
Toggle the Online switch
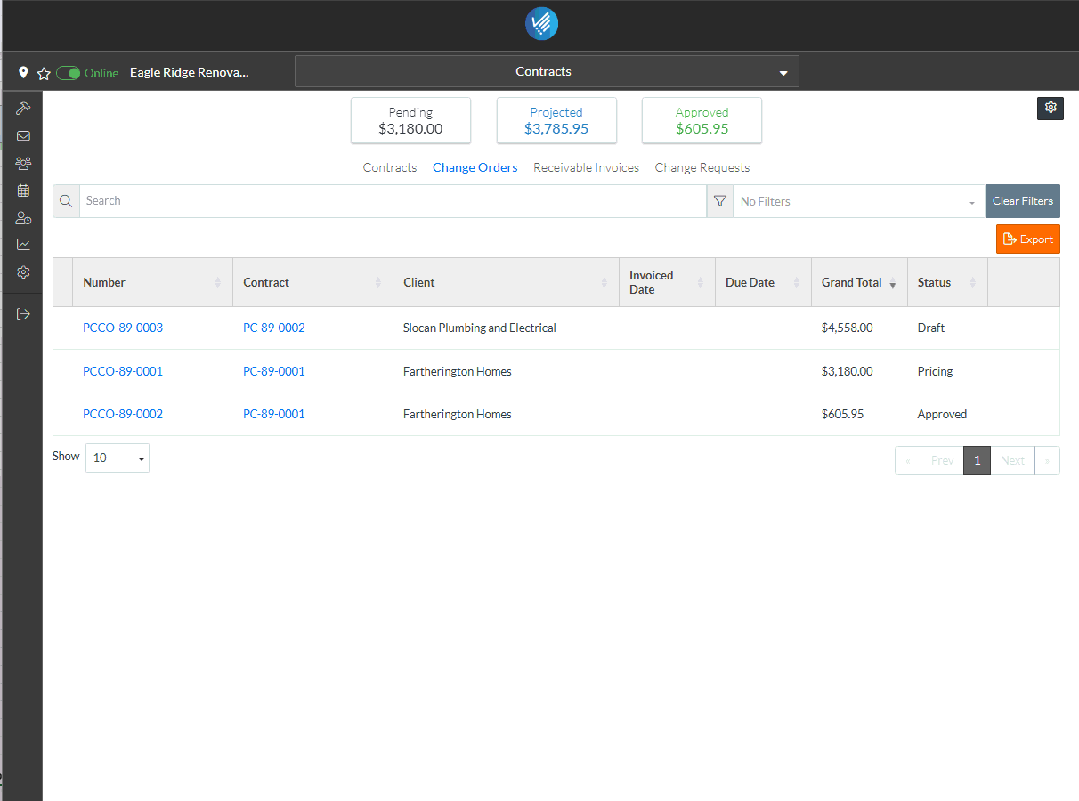[69, 73]
